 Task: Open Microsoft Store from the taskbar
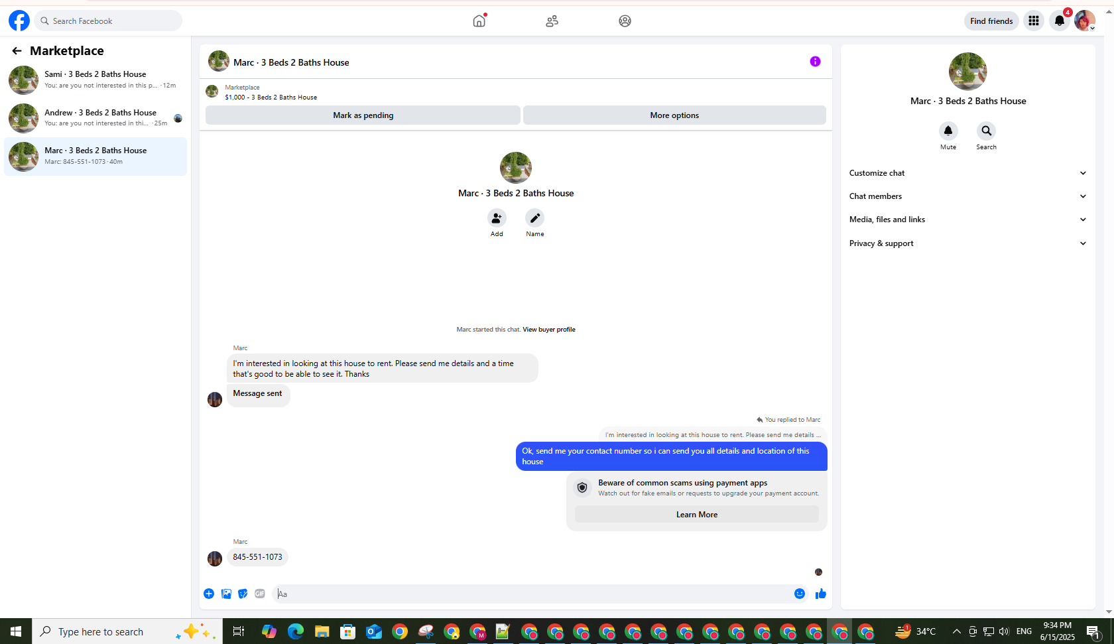pyautogui.click(x=347, y=631)
